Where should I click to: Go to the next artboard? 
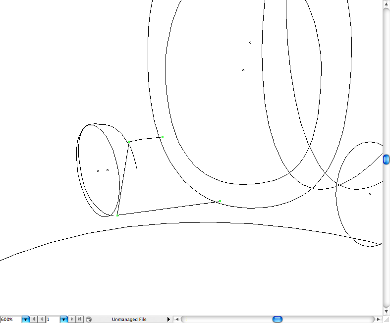[72, 320]
